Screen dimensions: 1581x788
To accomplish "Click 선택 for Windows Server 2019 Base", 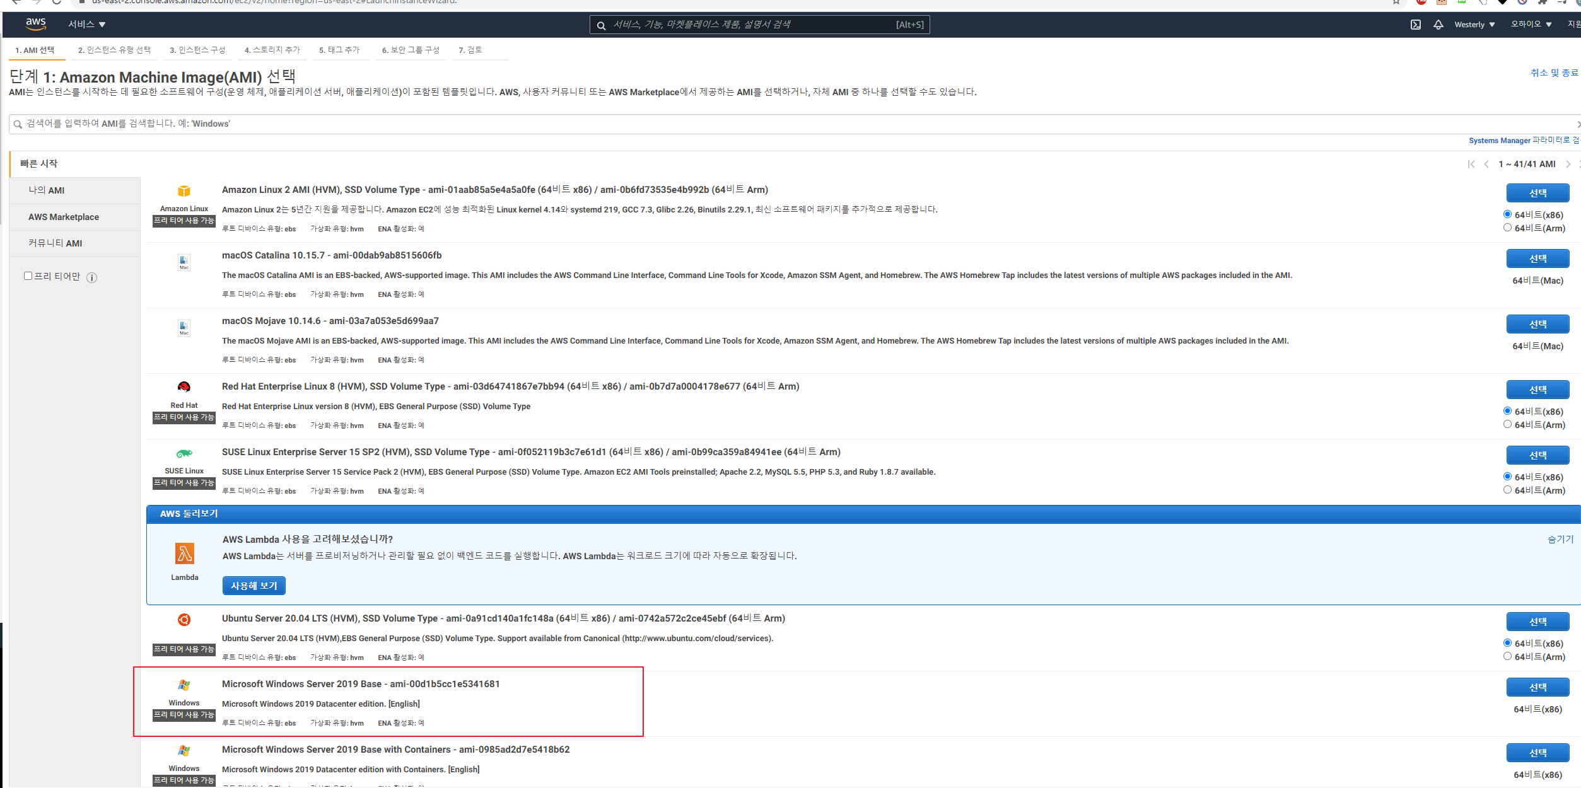I will [1537, 688].
